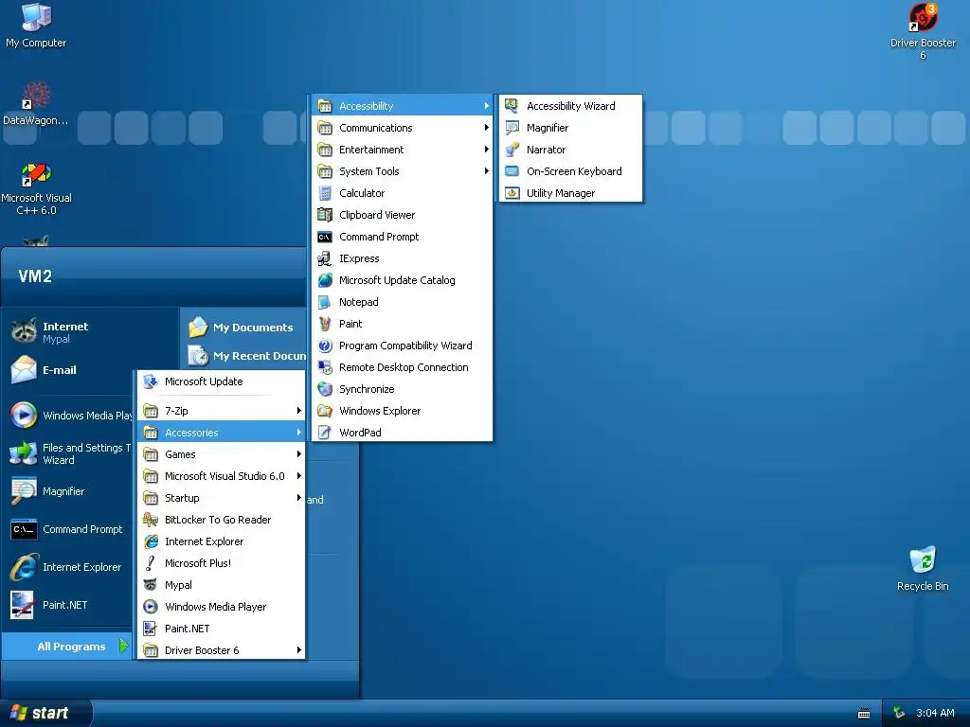Viewport: 970px width, 727px height.
Task: Open Paint.NET in Start menu recent list
Action: coord(69,605)
